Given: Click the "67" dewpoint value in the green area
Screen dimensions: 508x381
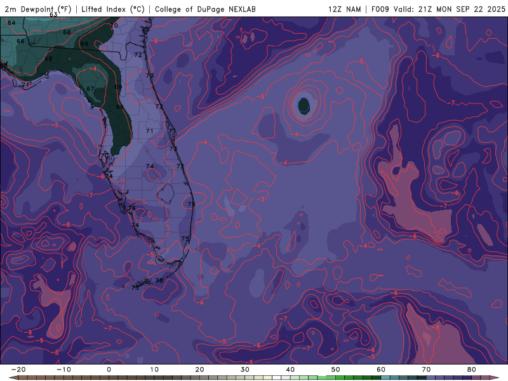Looking at the screenshot, I should tap(90, 89).
